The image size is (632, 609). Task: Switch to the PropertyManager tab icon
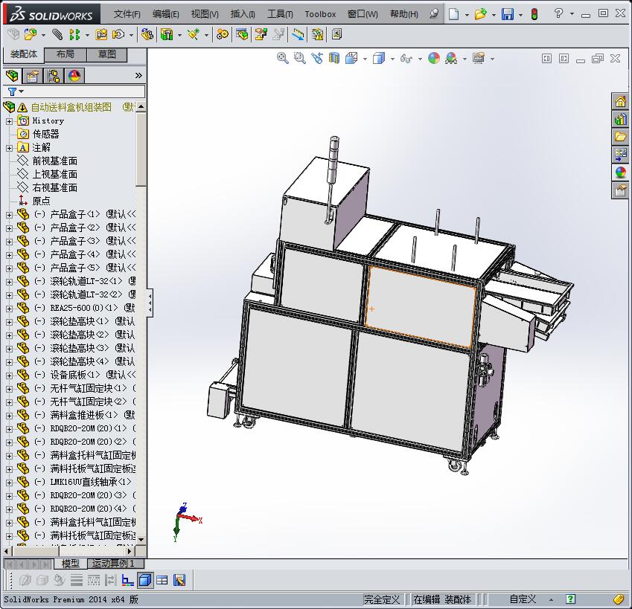click(x=32, y=76)
